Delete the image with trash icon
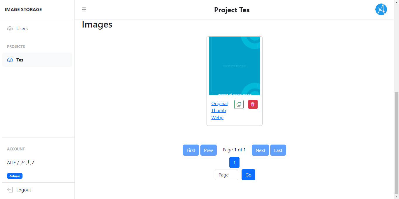 pos(253,104)
